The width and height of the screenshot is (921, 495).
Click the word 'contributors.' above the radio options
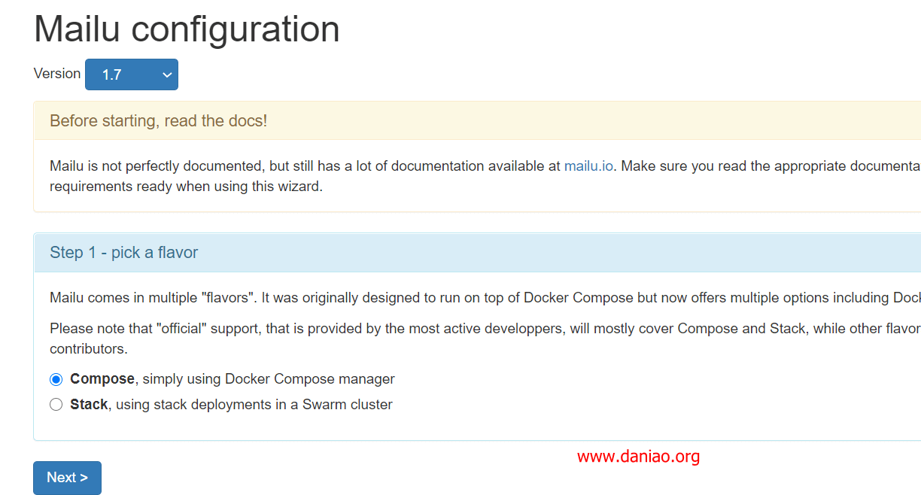point(89,349)
